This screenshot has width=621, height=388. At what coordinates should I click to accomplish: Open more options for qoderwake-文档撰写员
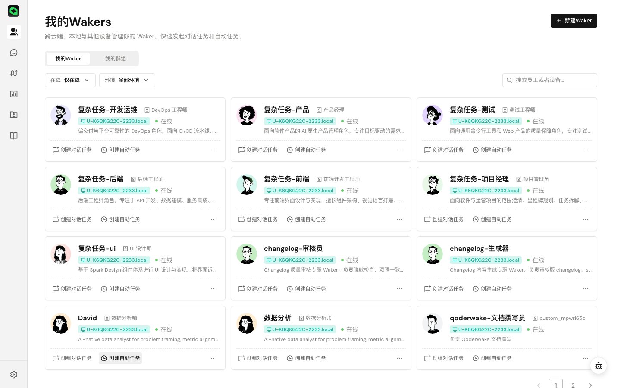click(x=586, y=358)
